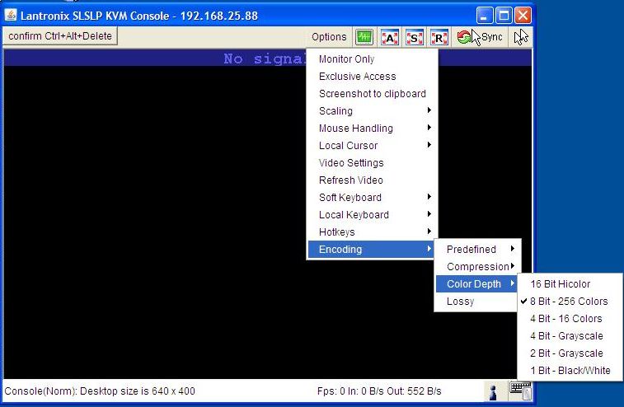This screenshot has width=624, height=407.
Task: Choose the Lossy encoding option
Action: pyautogui.click(x=461, y=302)
